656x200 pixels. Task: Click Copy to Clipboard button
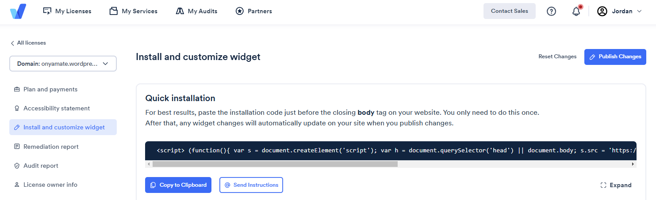click(178, 185)
